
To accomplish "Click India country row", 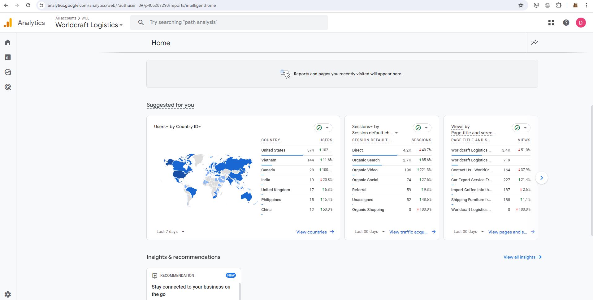I will [x=296, y=180].
